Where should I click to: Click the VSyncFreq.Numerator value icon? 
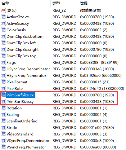(x=3, y=147)
